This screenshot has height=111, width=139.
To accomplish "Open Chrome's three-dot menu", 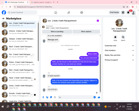I will 136,7.
